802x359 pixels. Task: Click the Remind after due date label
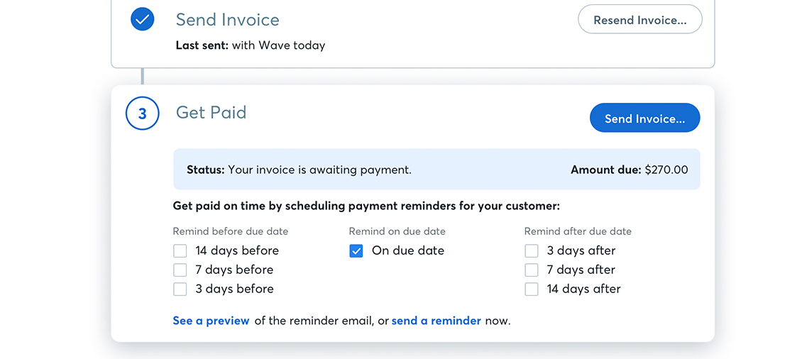(x=578, y=232)
